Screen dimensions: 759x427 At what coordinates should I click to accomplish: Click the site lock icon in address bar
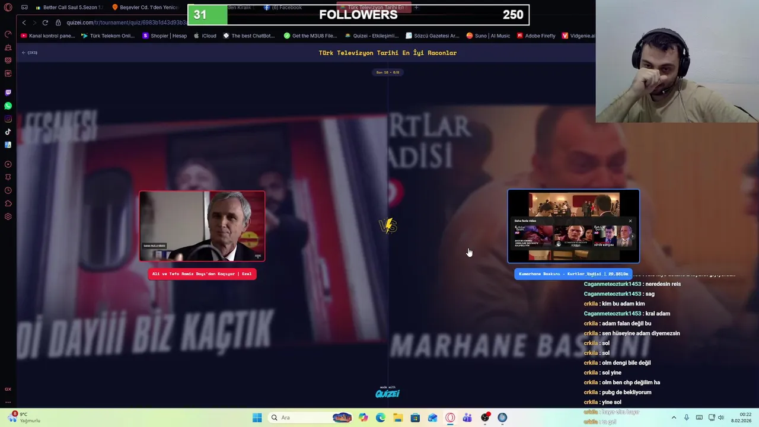58,23
